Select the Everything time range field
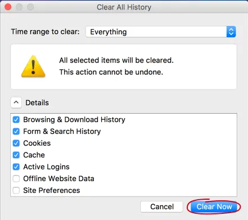Image resolution: width=248 pixels, height=220 pixels. [161, 32]
